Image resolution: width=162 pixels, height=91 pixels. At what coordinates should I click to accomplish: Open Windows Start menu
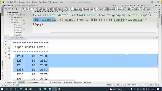pos(2,89)
